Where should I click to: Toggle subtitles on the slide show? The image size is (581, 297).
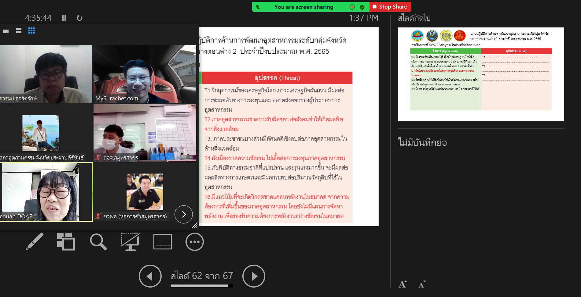[x=162, y=242]
